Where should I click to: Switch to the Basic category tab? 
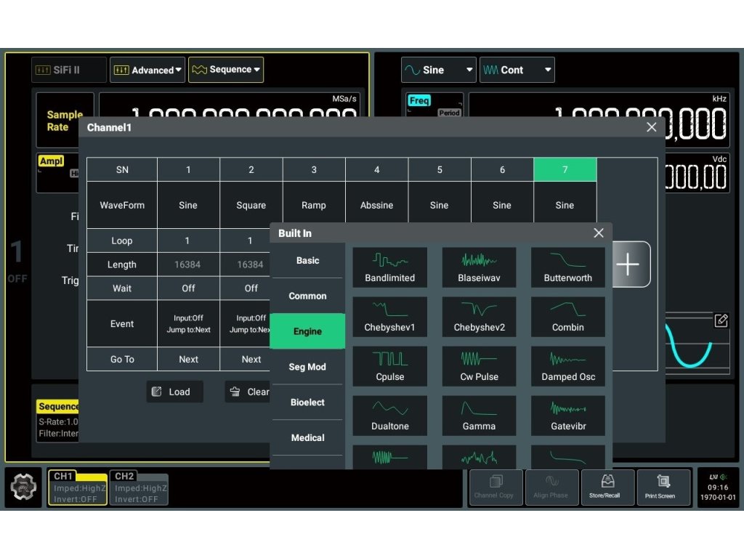(x=307, y=261)
